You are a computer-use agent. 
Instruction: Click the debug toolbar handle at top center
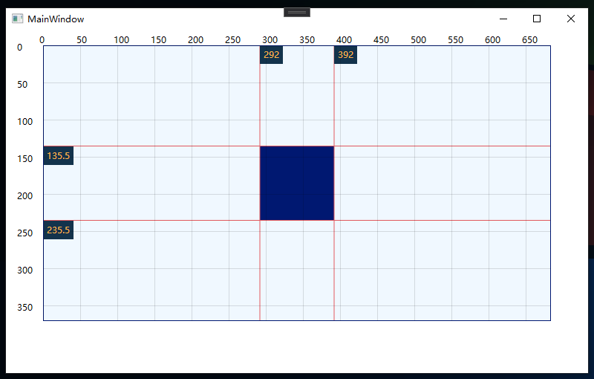coord(297,13)
